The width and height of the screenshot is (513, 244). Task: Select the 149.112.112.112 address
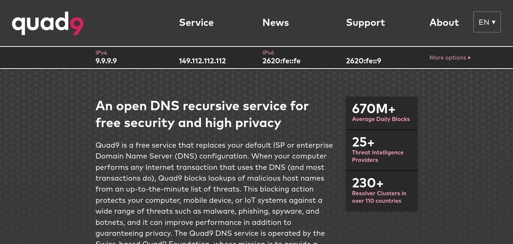click(x=202, y=61)
